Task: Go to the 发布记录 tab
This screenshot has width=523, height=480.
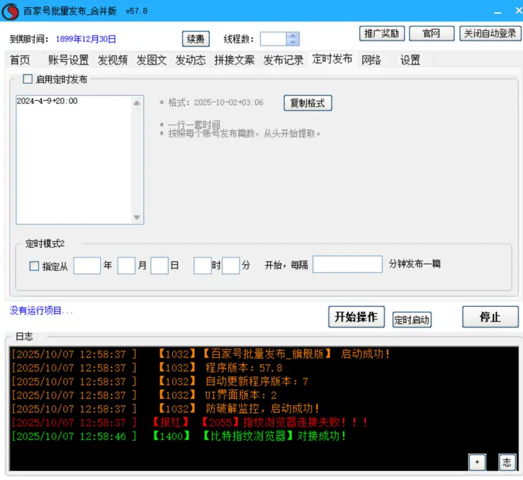Action: pos(283,60)
